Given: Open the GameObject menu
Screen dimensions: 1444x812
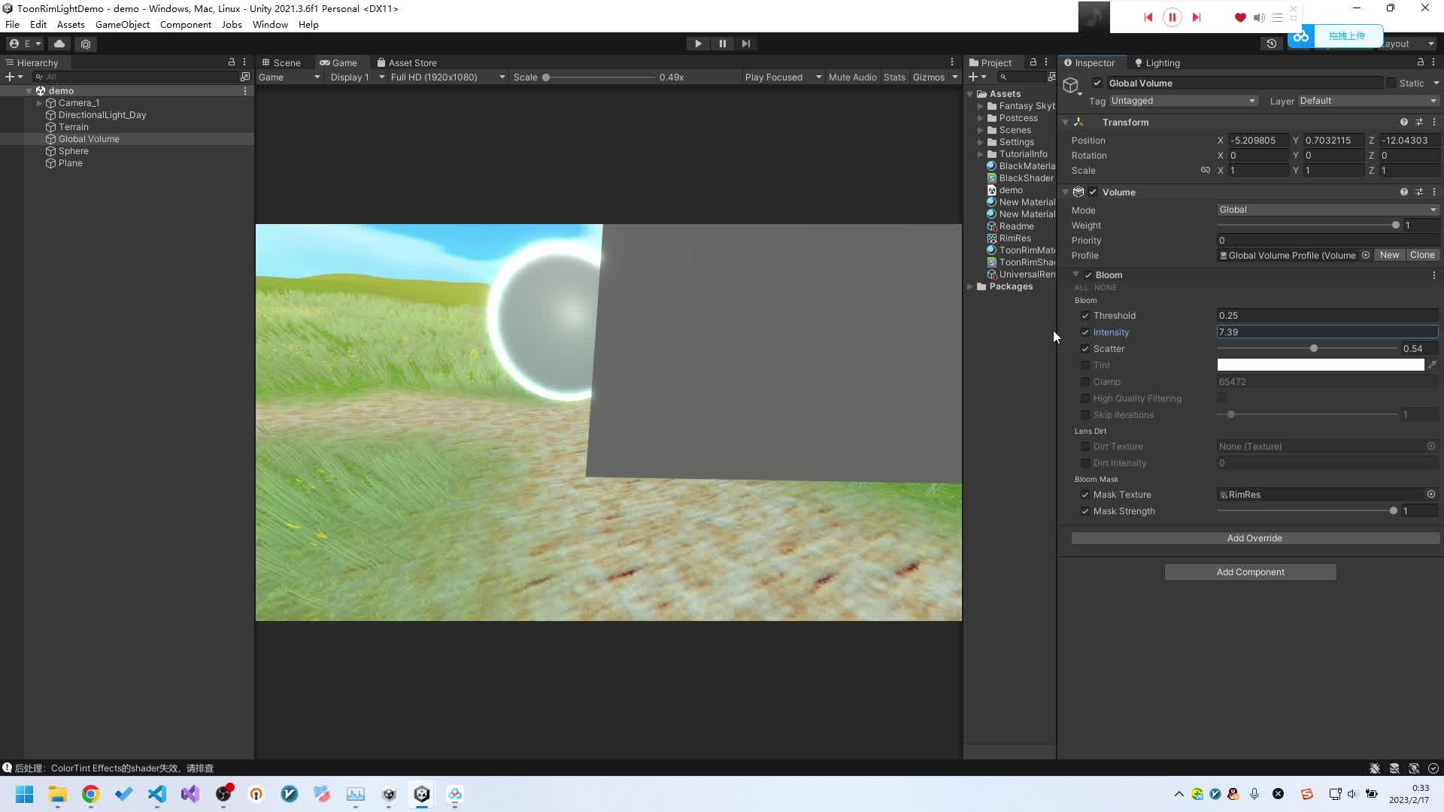Looking at the screenshot, I should (x=123, y=24).
